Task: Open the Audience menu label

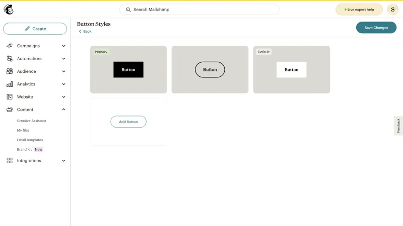Action: tap(27, 71)
